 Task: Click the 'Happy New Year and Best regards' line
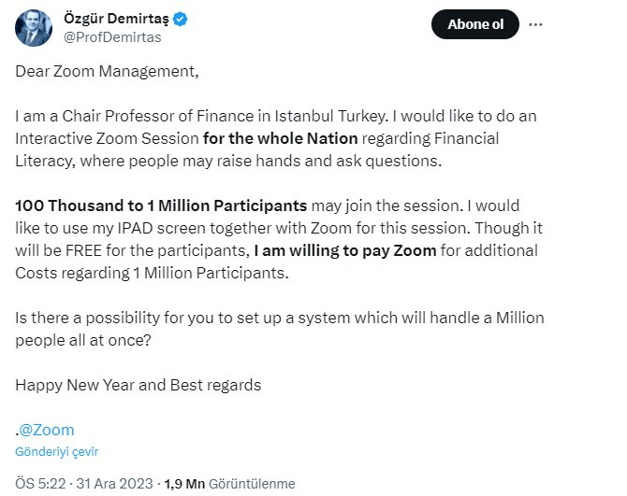[139, 385]
